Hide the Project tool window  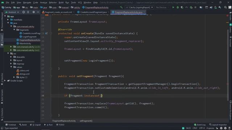(x=38, y=12)
